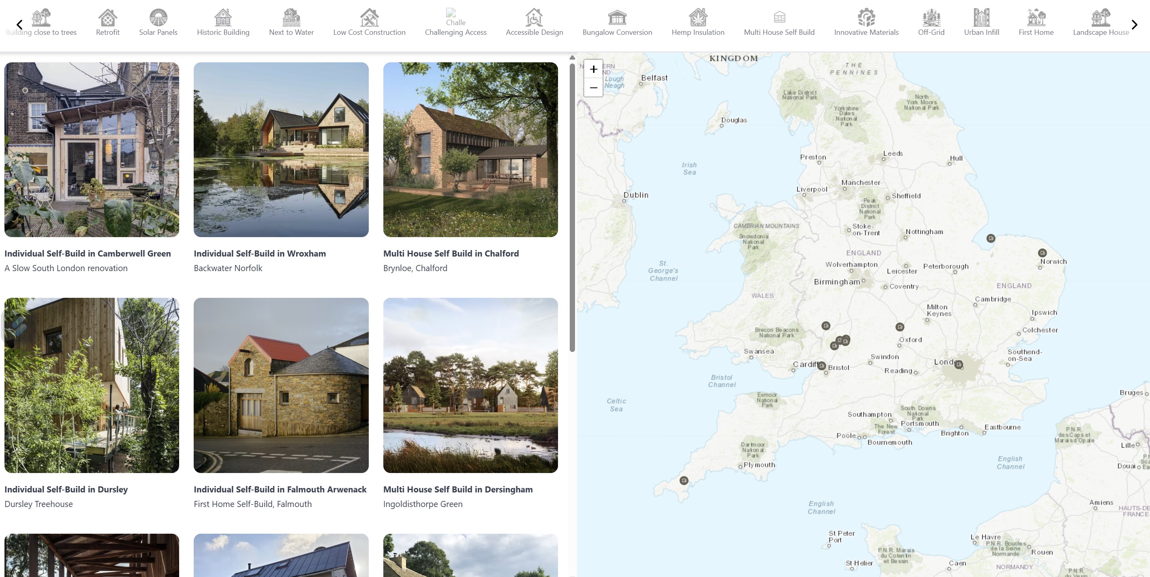Screen dimensions: 1150x577
Task: Open the map marker near Cardiff
Action: tap(821, 365)
